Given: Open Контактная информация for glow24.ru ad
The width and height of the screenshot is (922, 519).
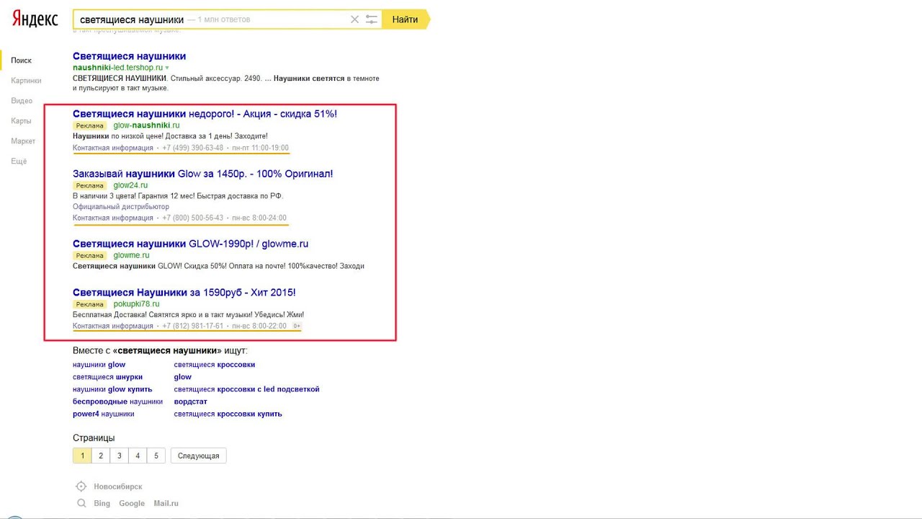Looking at the screenshot, I should 113,218.
